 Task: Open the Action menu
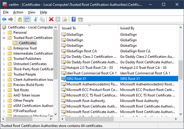point(18,12)
